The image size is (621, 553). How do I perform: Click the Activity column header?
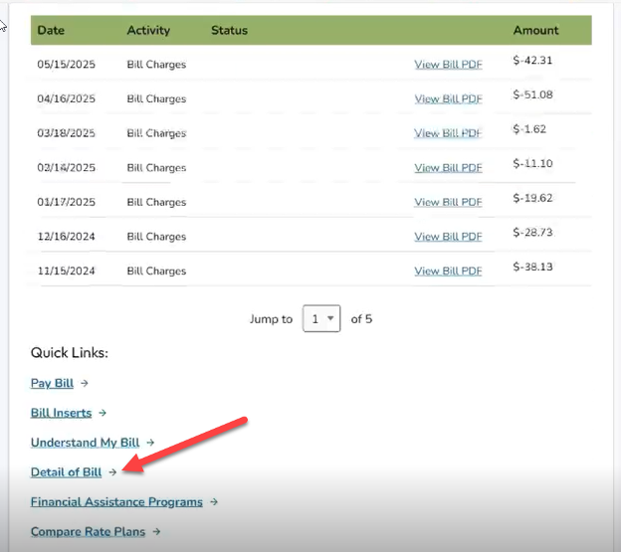click(x=147, y=30)
